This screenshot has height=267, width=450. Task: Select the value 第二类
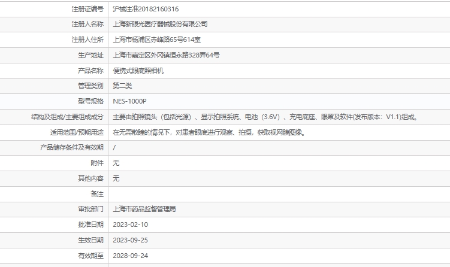tap(122, 86)
